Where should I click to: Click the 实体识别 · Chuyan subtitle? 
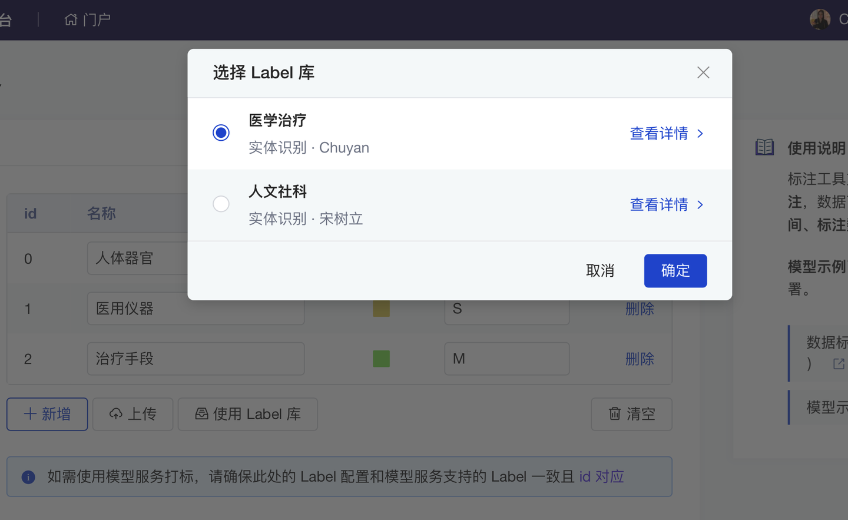pyautogui.click(x=309, y=147)
